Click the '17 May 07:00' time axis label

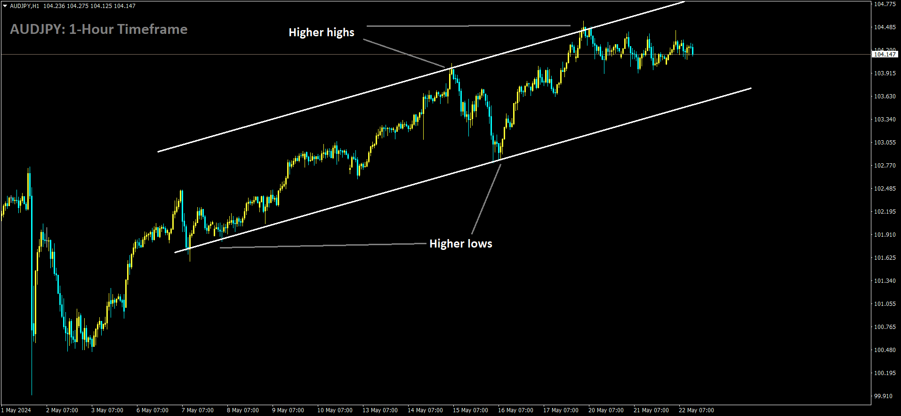561,410
